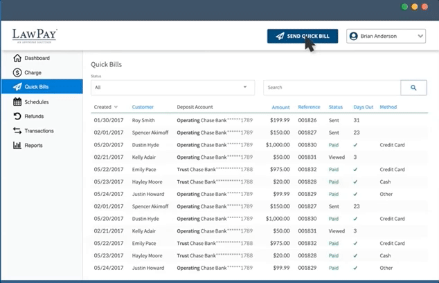The image size is (439, 283).
Task: Open Schedules from the sidebar menu
Action: pyautogui.click(x=36, y=101)
